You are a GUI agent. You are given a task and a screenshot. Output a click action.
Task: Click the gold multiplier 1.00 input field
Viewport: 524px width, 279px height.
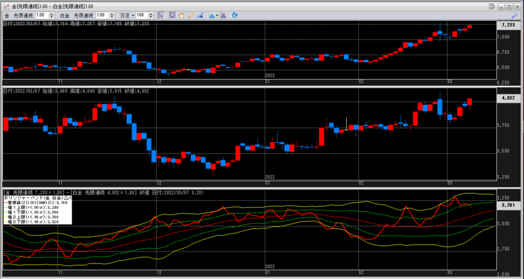[40, 15]
